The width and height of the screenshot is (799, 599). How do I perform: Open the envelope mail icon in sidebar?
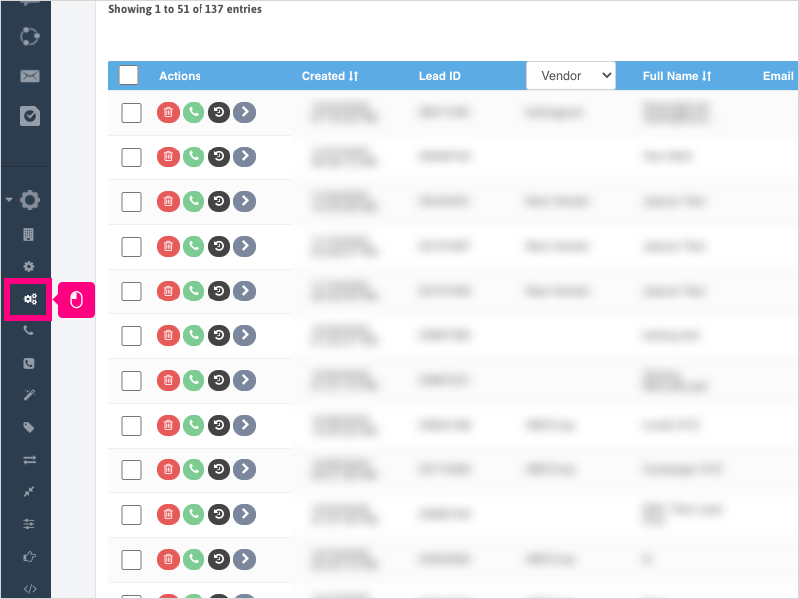[30, 76]
